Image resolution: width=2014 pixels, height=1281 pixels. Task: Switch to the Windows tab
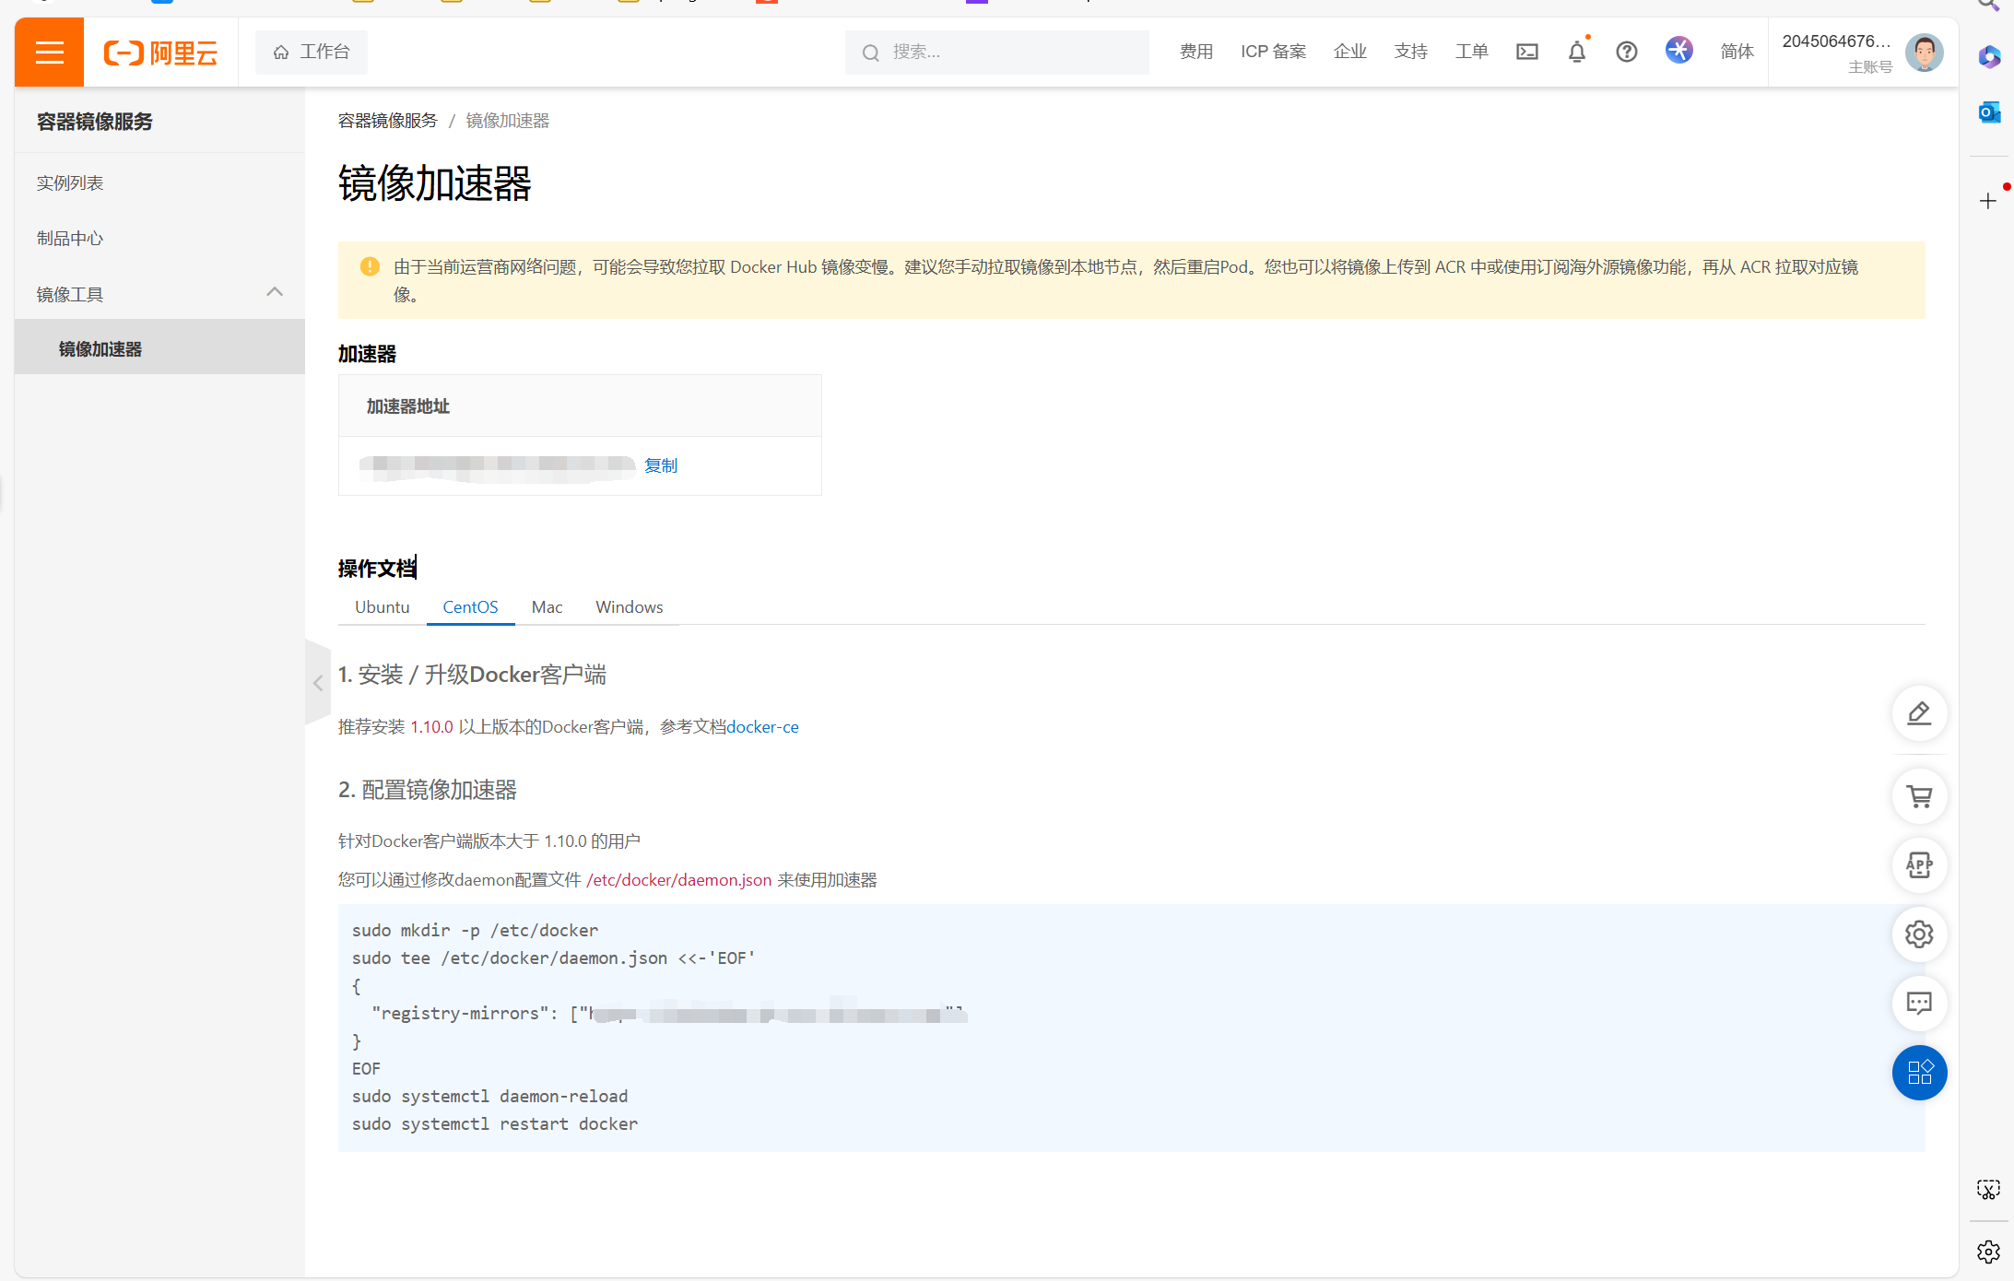(x=629, y=607)
